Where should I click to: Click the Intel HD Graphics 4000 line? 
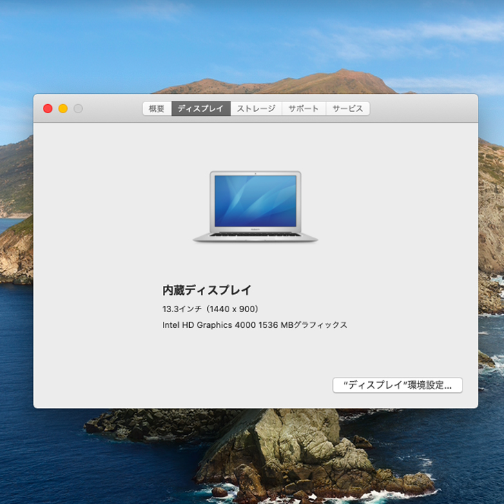[x=255, y=325]
